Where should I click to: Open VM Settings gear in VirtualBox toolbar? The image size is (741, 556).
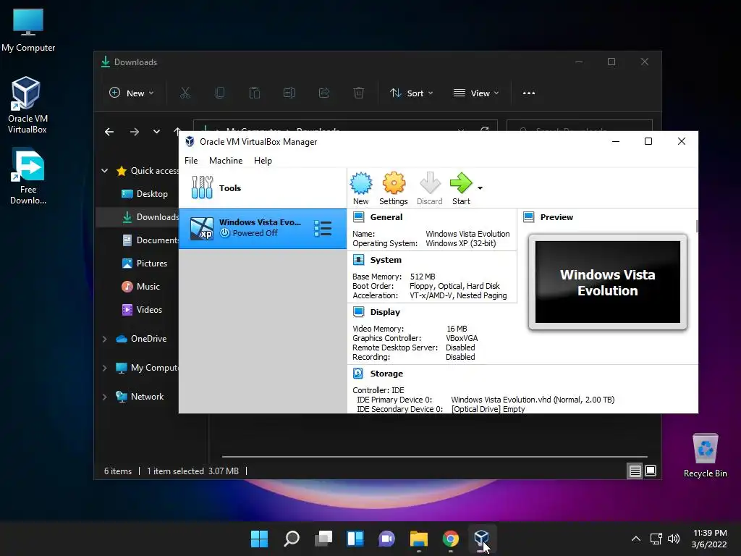[x=393, y=188]
